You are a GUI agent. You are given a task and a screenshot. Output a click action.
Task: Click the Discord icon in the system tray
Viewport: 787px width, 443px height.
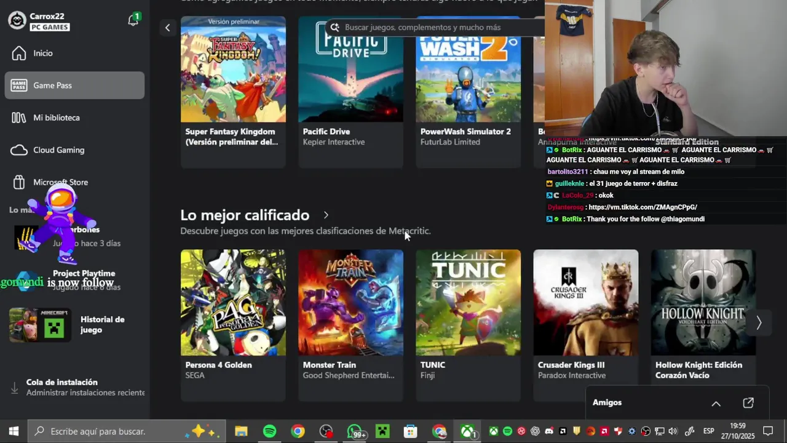[549, 431]
